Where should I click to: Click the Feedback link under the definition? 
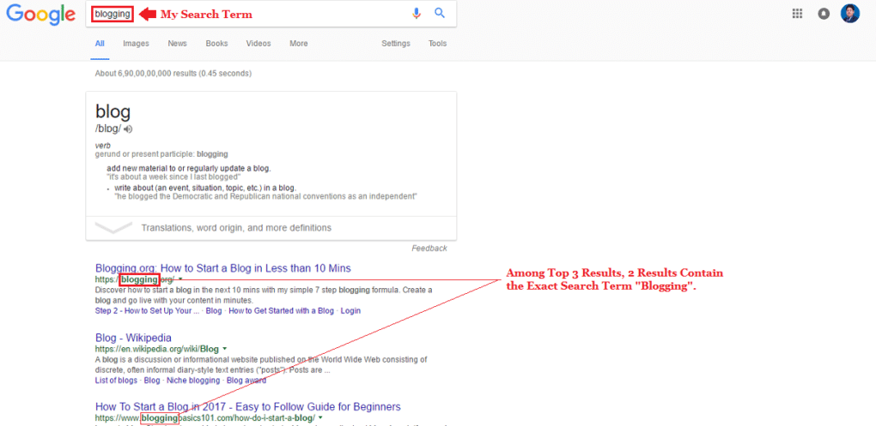(429, 248)
